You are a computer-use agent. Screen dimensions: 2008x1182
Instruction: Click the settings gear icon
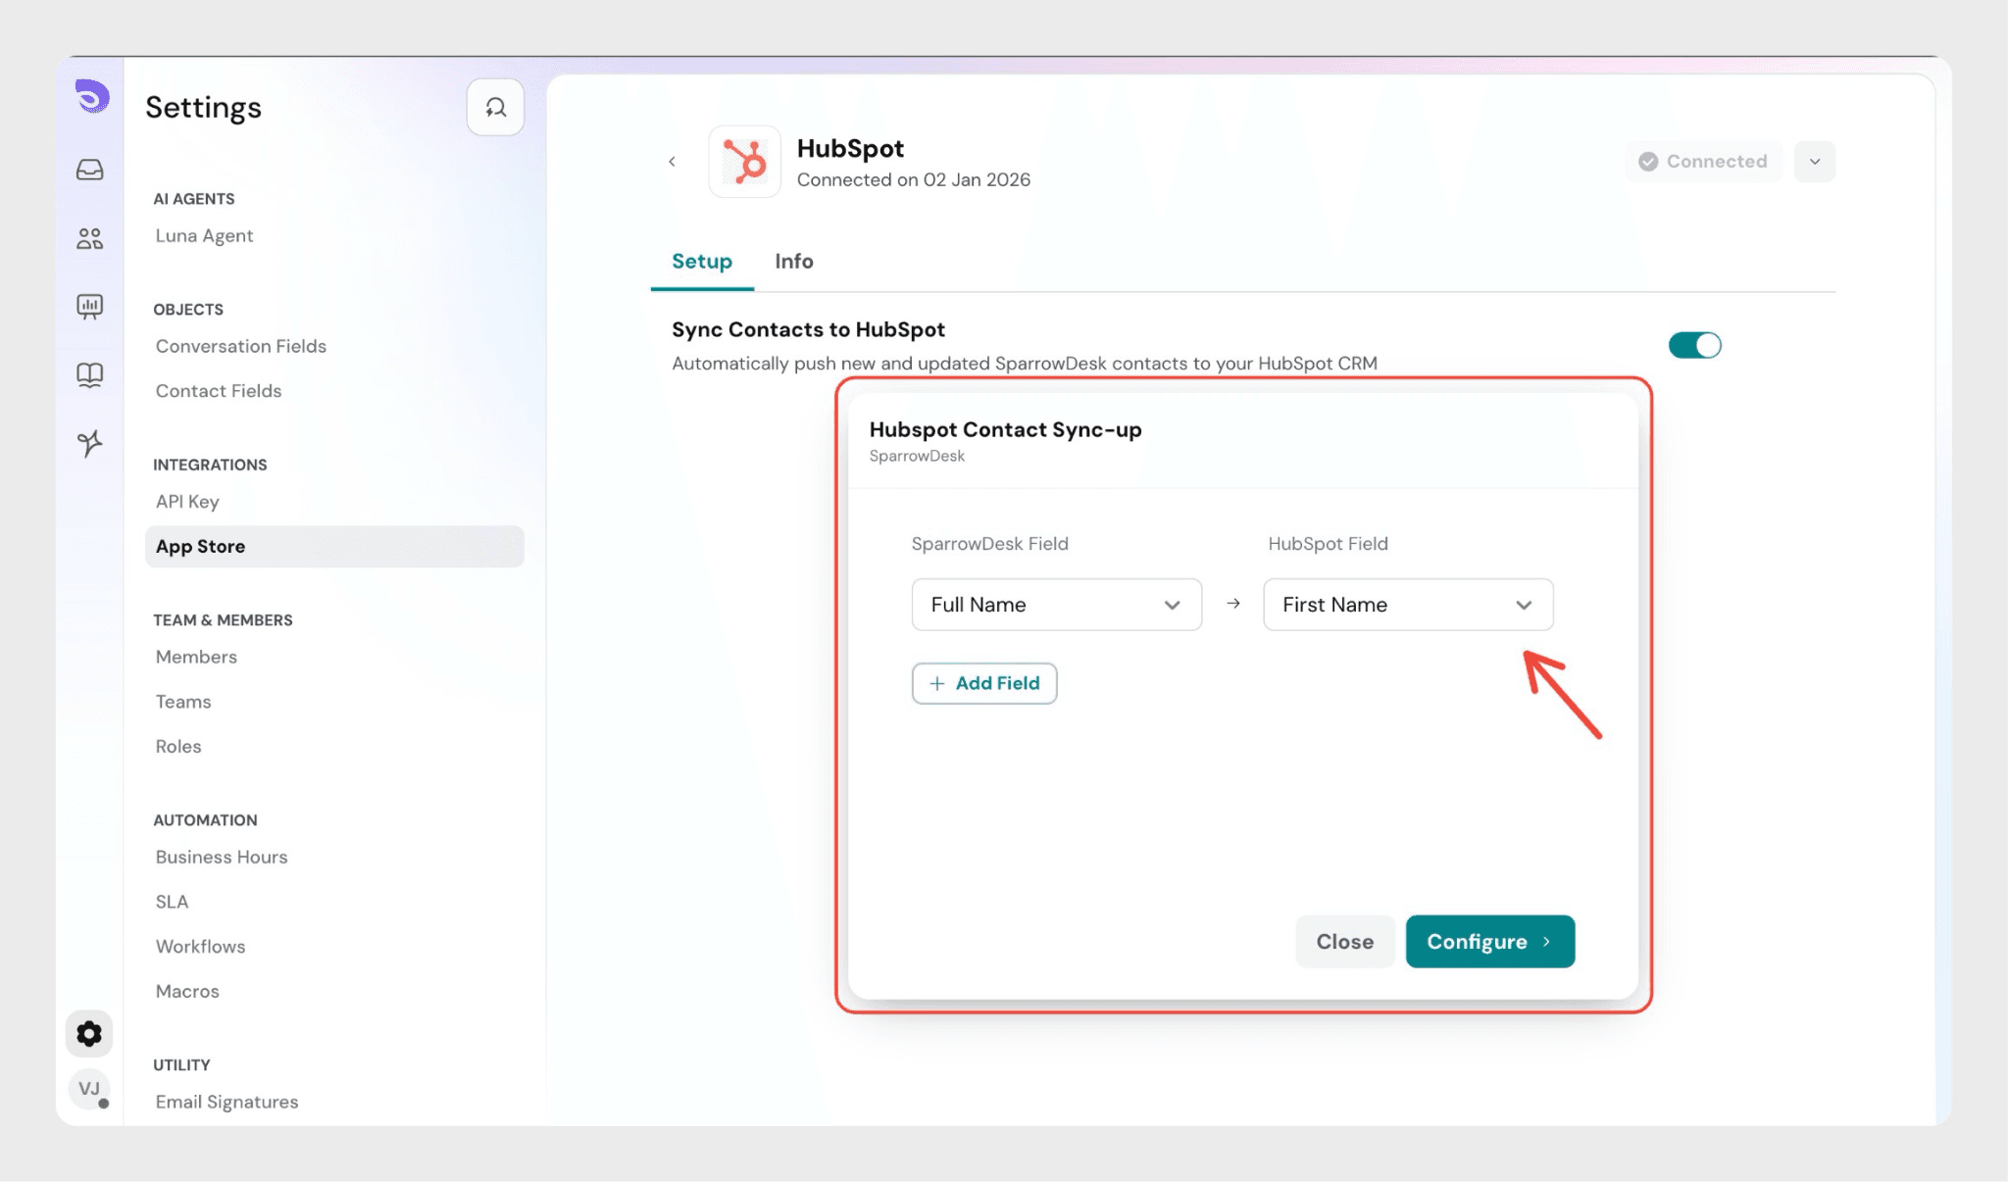[x=89, y=1033]
